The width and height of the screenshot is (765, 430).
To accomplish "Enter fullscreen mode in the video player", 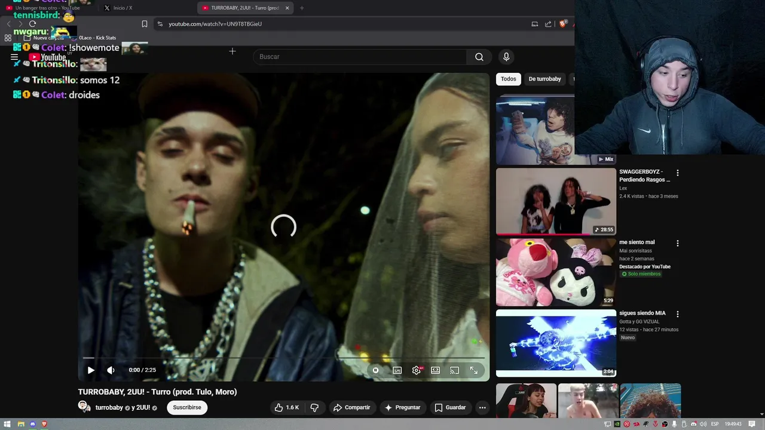I will pos(474,370).
